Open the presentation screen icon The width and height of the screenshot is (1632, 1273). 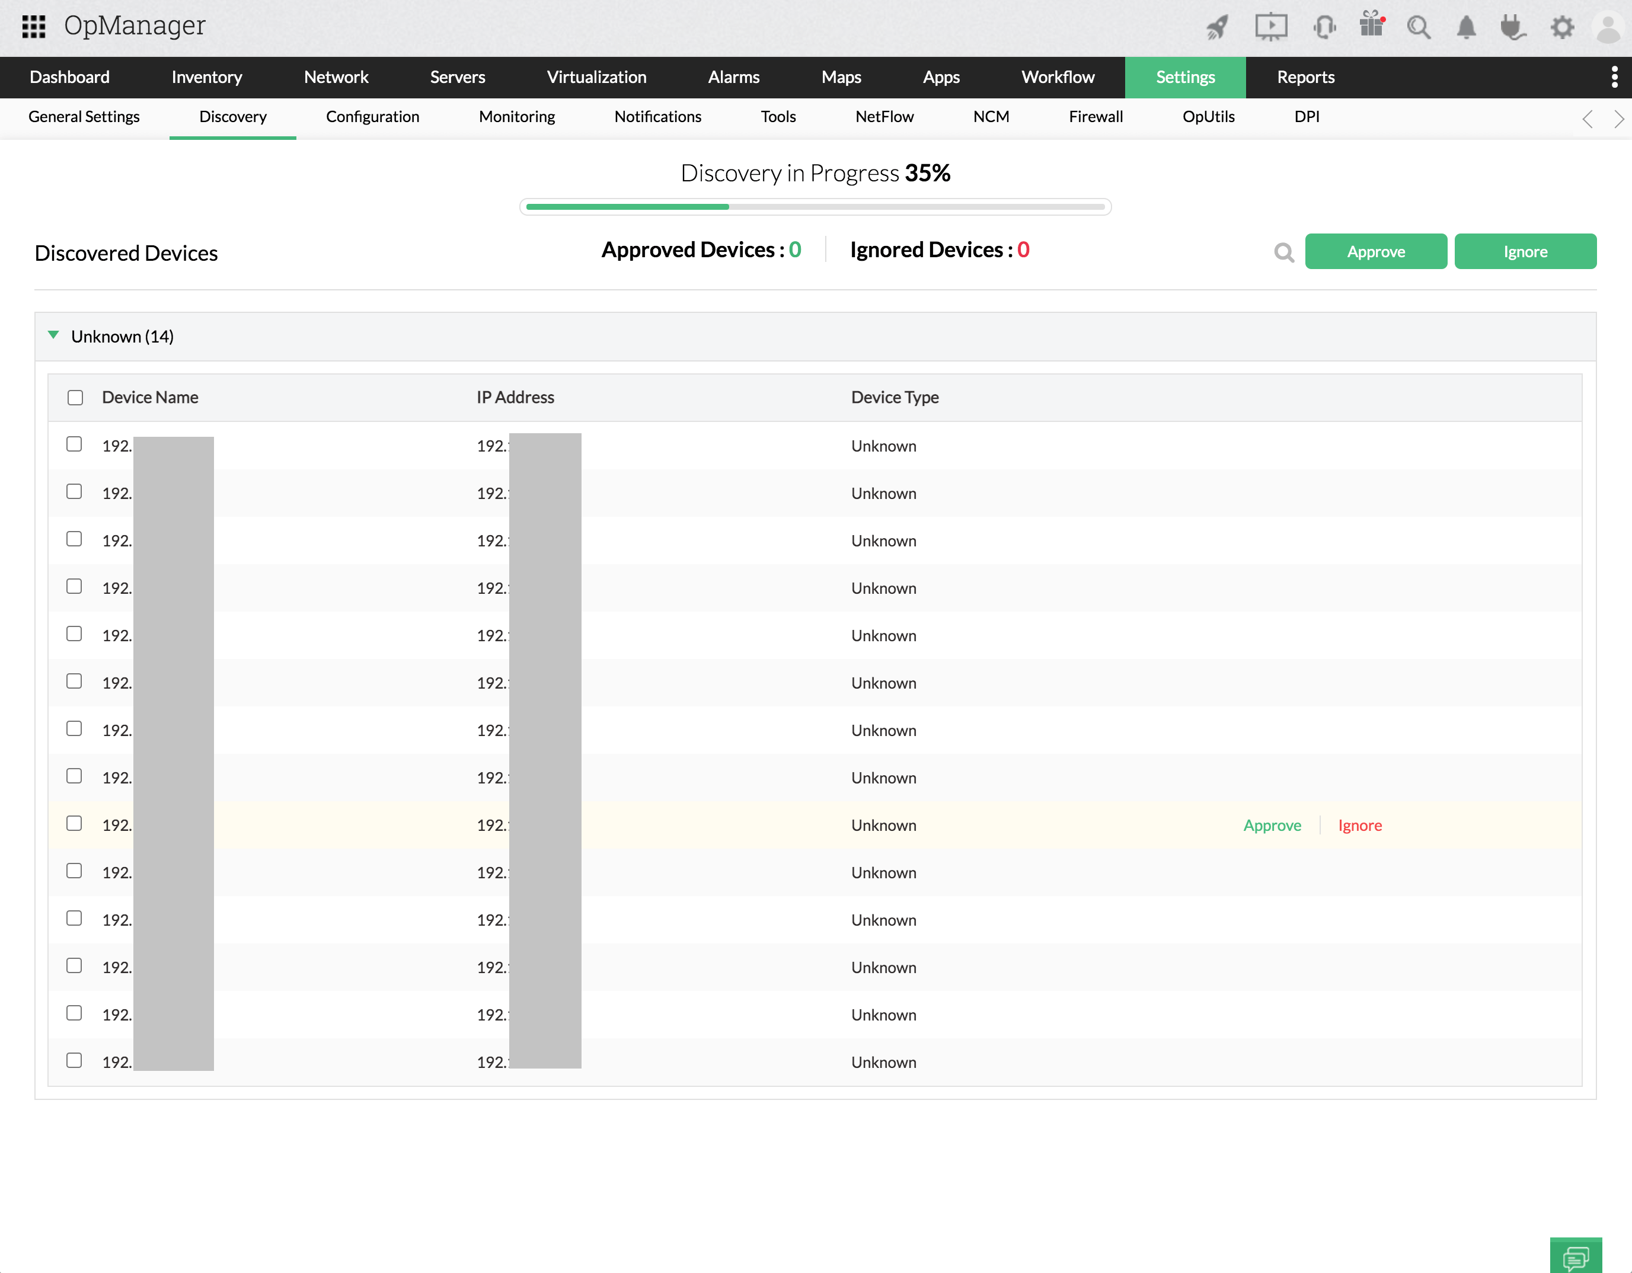coord(1270,28)
